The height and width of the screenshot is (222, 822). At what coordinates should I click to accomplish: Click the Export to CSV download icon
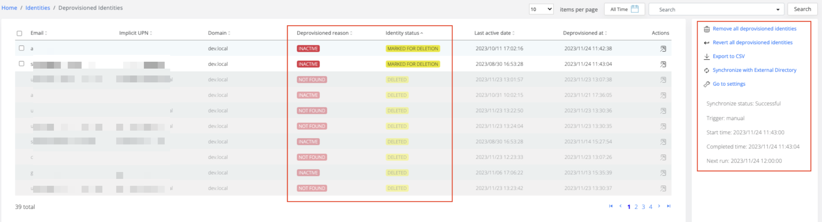(707, 57)
